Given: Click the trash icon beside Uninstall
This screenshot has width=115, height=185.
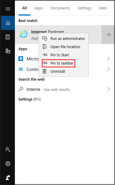Looking at the screenshot, I should [45, 71].
